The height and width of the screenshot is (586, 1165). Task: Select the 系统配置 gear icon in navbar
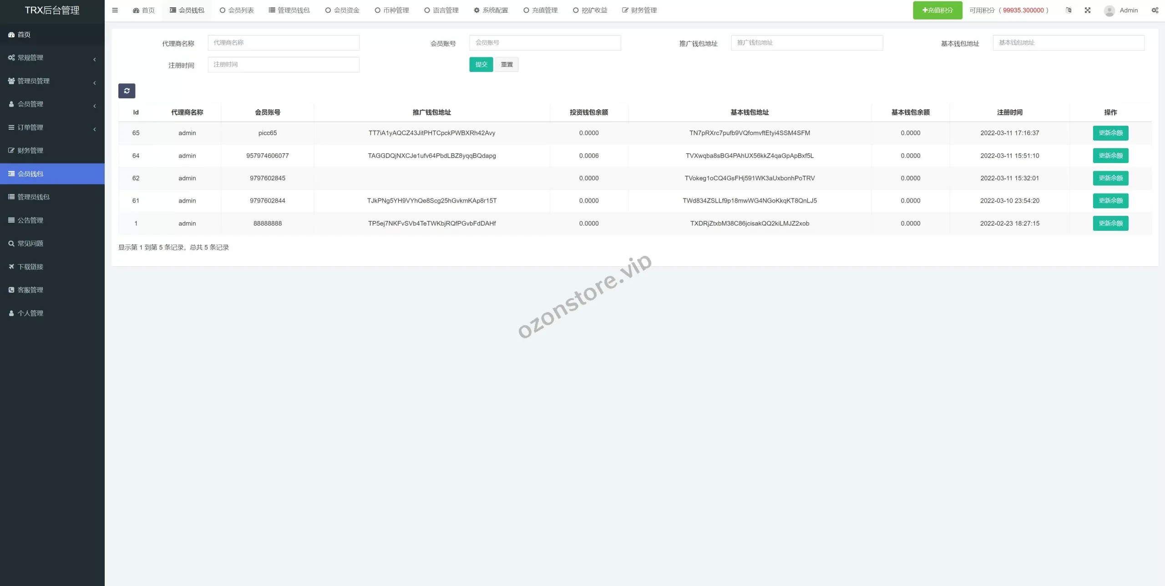(x=476, y=10)
